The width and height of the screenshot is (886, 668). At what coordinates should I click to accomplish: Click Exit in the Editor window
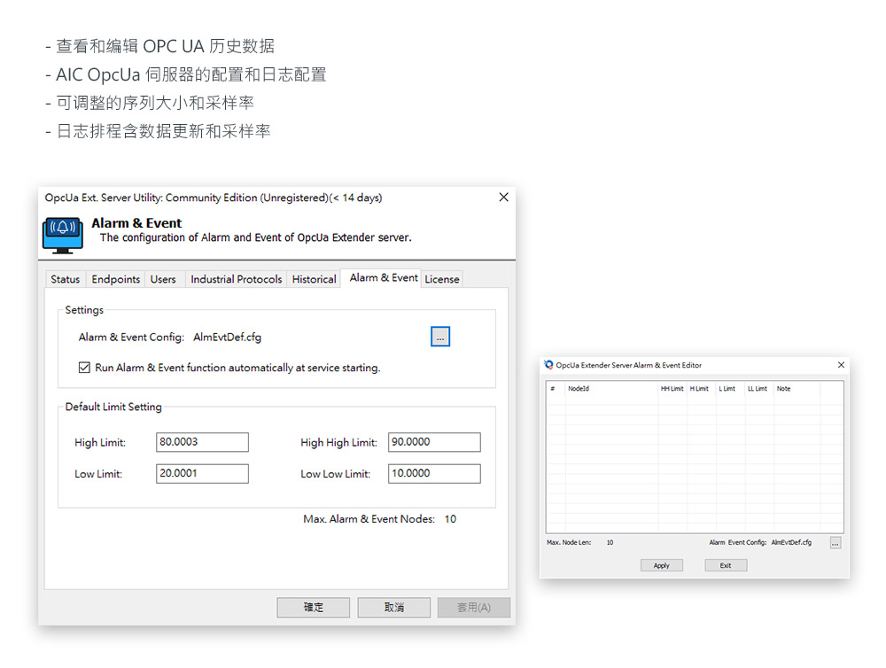(x=726, y=565)
